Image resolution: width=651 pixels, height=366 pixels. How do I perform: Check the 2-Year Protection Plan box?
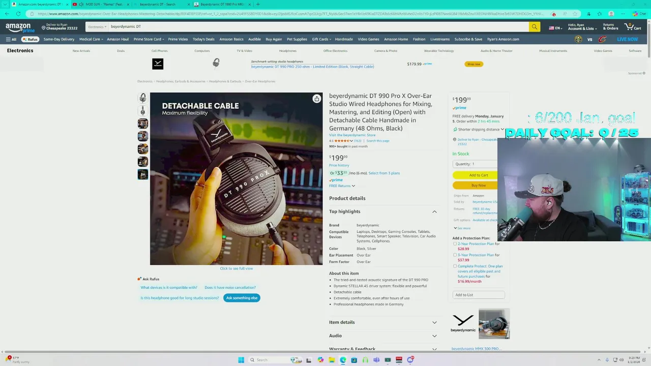click(x=455, y=244)
